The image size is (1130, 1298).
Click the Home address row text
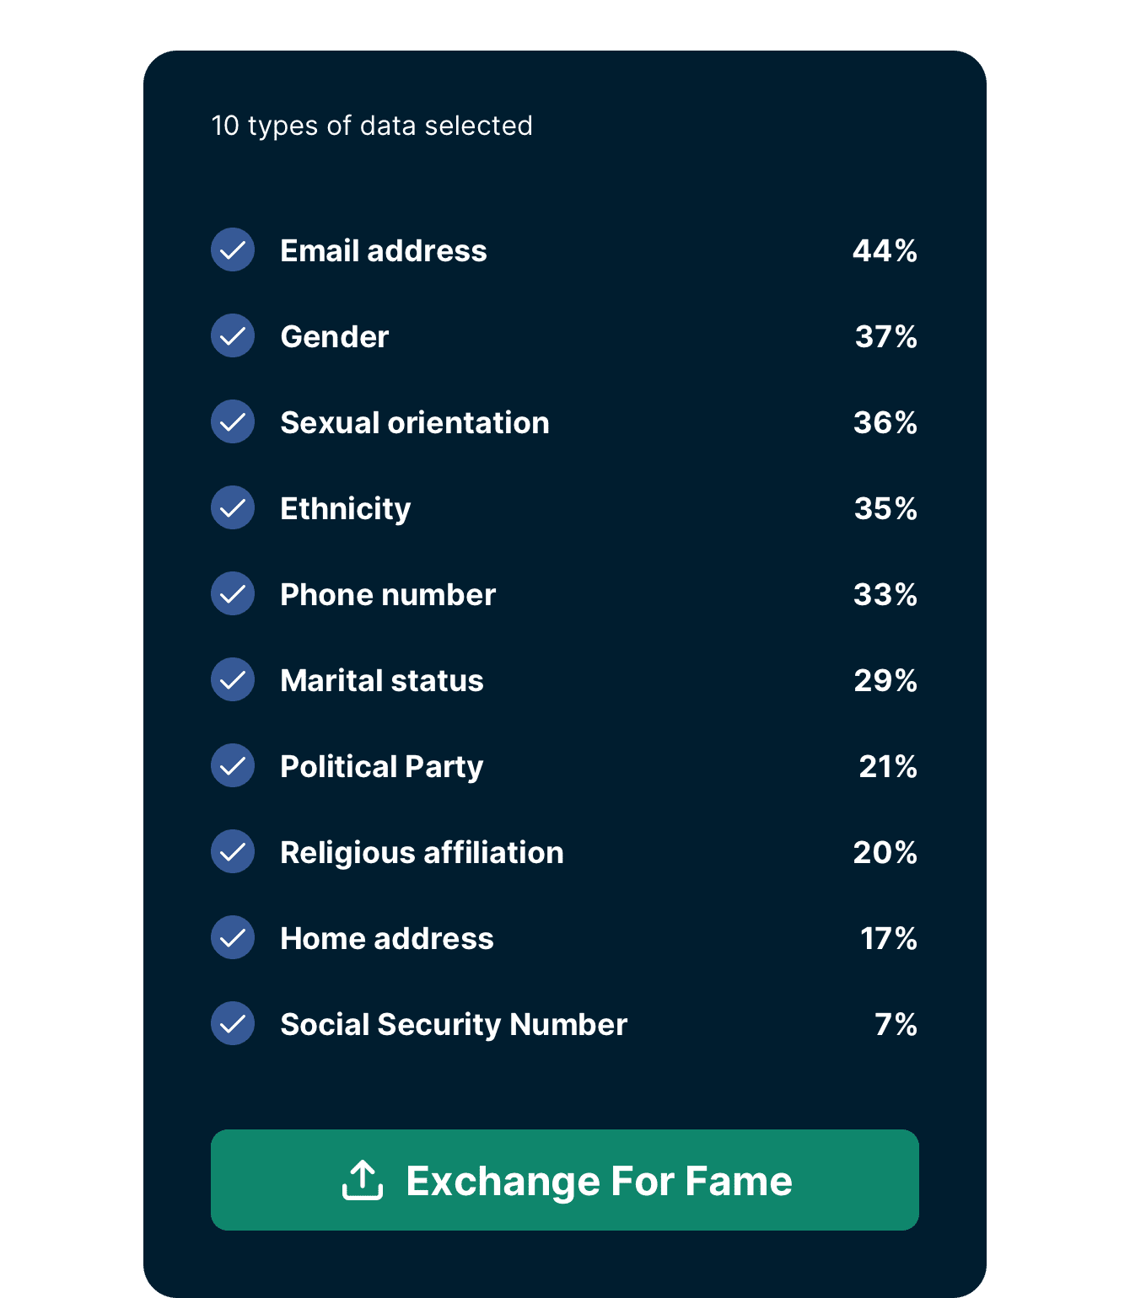(387, 937)
